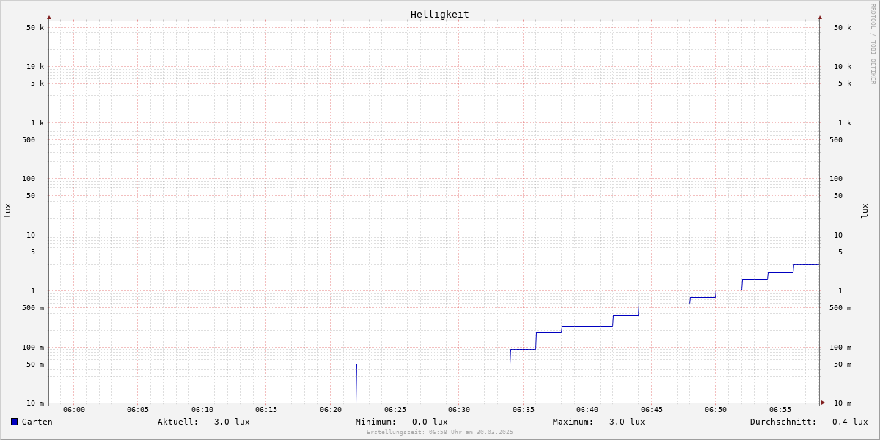Click the '50 k' label on left axis
The image size is (880, 440).
tap(35, 28)
